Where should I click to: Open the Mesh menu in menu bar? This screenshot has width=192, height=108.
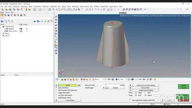[31, 7]
